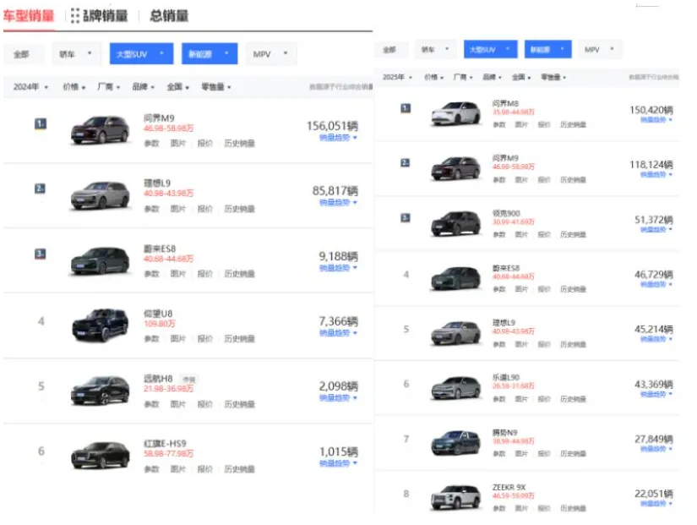Click rank 3 badge beside 领克900
The width and height of the screenshot is (697, 525).
click(405, 217)
